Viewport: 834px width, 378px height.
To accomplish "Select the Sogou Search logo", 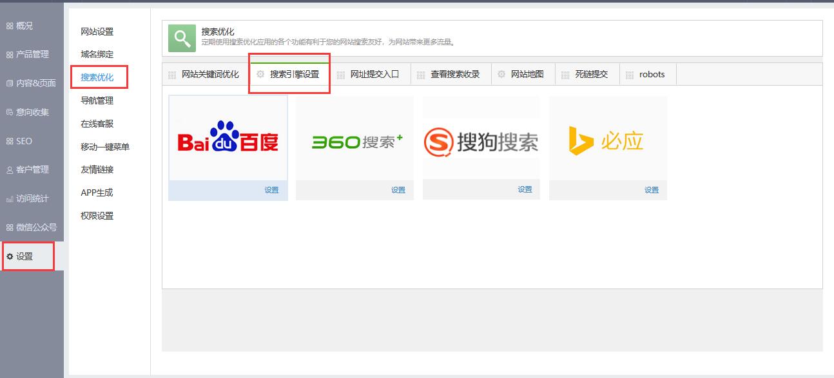I will (x=481, y=142).
